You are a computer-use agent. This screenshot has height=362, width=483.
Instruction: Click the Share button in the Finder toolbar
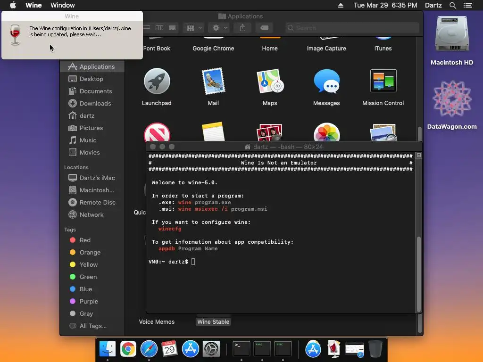(243, 28)
